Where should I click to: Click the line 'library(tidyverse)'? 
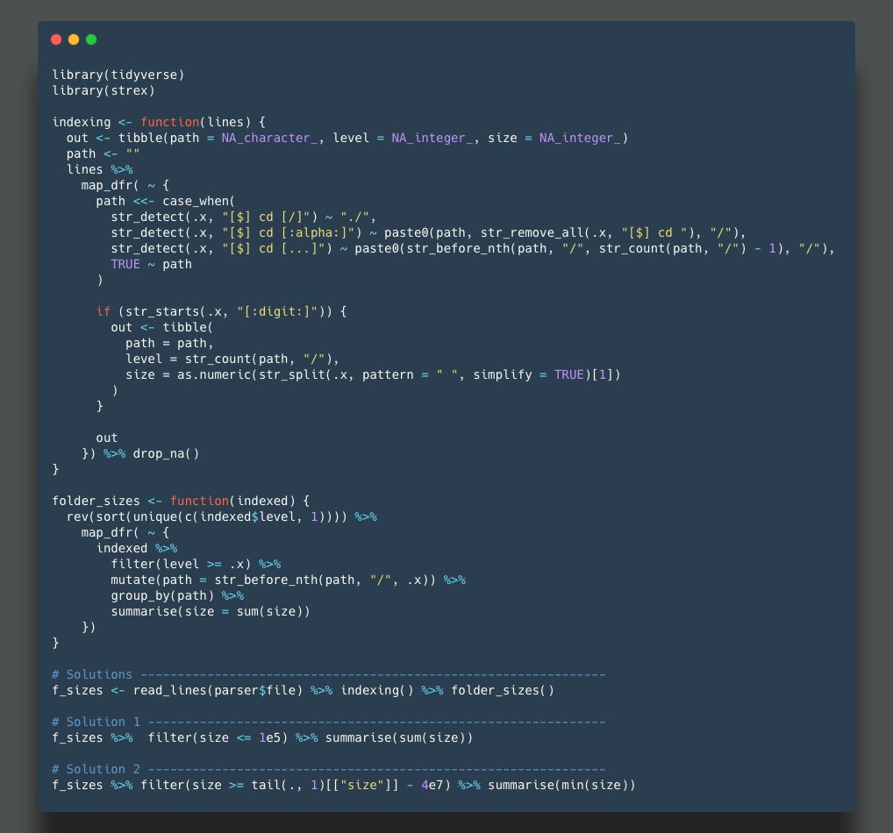tap(118, 75)
